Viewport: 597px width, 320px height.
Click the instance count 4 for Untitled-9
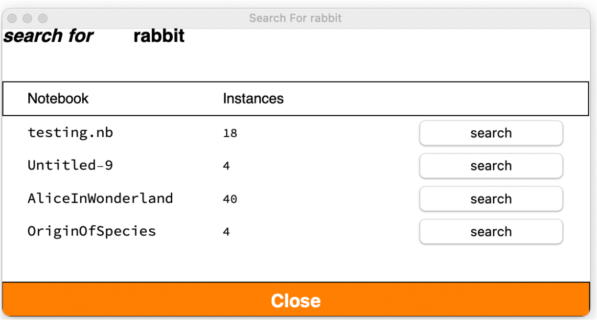pyautogui.click(x=226, y=166)
